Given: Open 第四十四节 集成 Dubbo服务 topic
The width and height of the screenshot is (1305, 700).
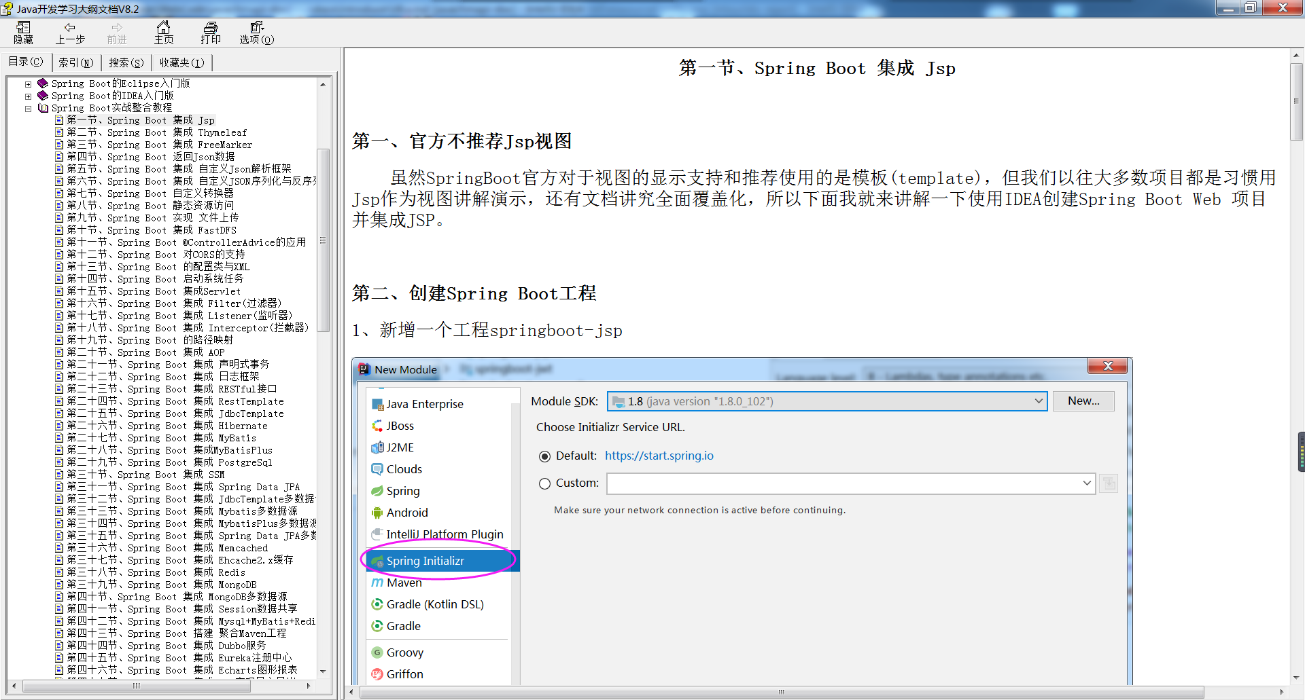Looking at the screenshot, I should tap(167, 646).
